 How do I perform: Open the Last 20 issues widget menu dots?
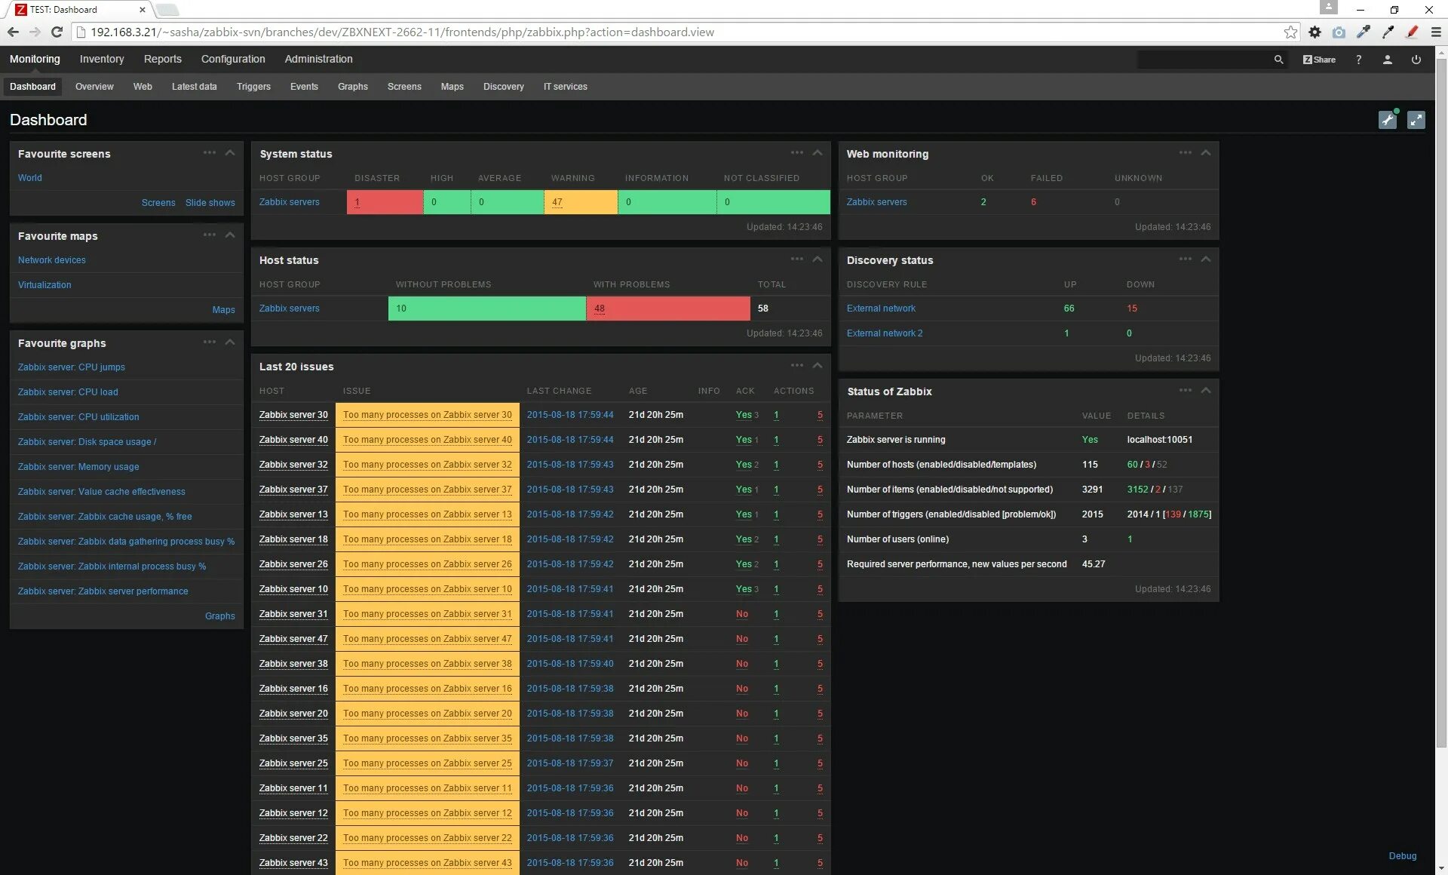[796, 366]
